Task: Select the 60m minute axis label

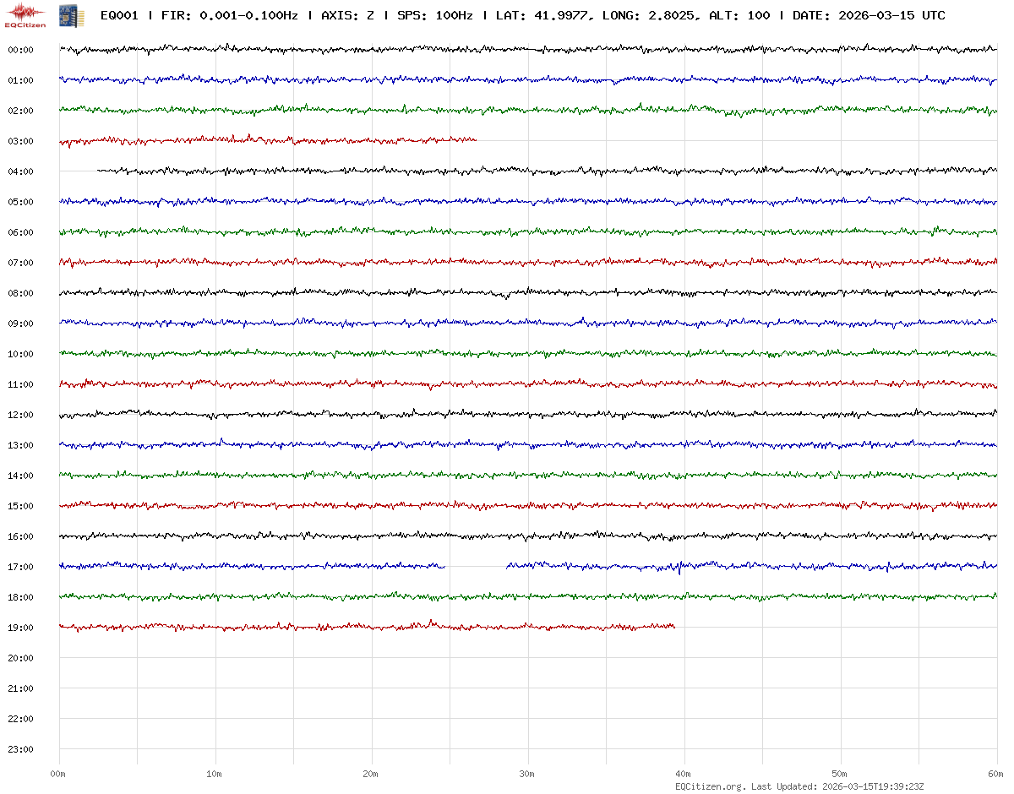Action: point(995,774)
